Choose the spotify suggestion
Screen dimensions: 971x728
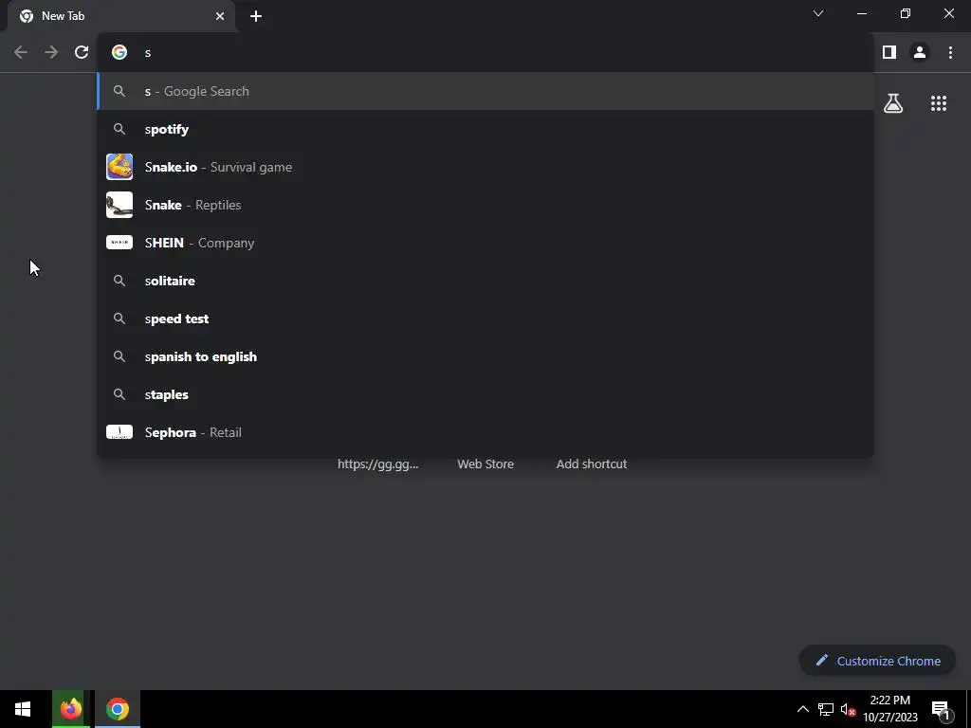486,129
